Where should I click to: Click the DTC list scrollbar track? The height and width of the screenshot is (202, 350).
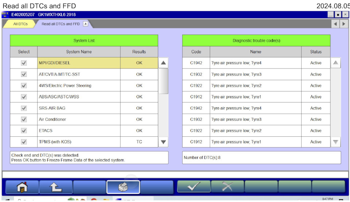coord(335,103)
